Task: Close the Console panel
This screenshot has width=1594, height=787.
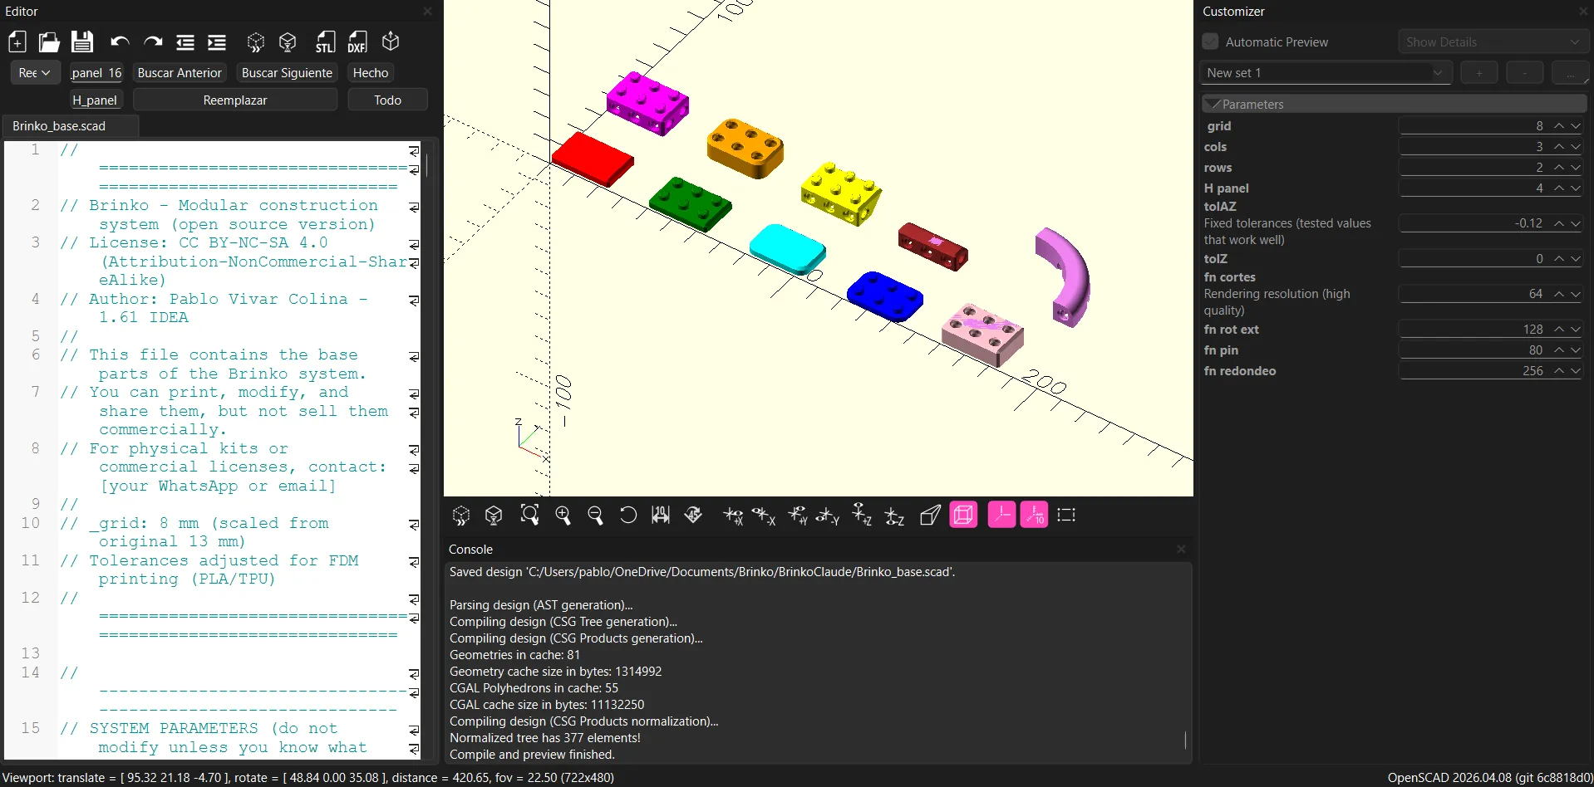Action: [x=1181, y=550]
